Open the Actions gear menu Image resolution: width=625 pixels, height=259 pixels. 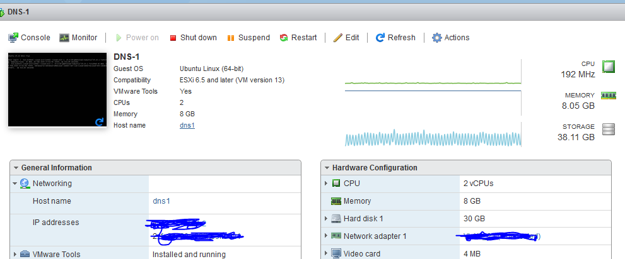click(x=451, y=38)
